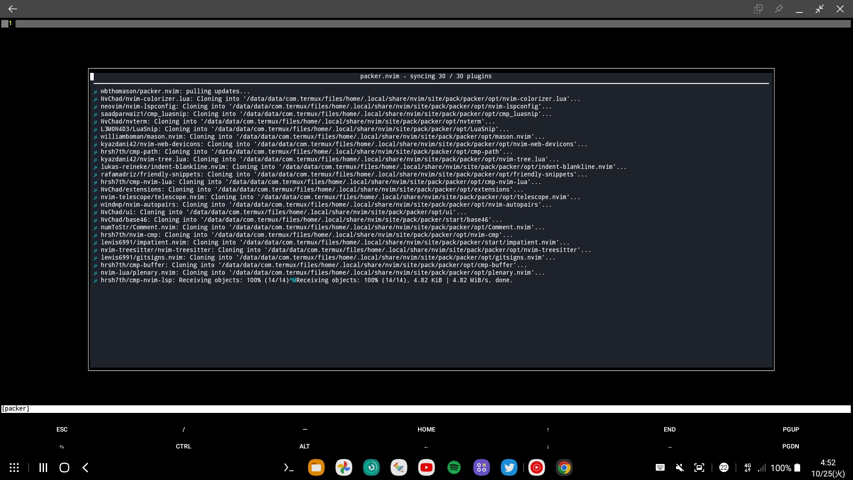Open Spotify from the taskbar
The width and height of the screenshot is (853, 480).
point(454,468)
